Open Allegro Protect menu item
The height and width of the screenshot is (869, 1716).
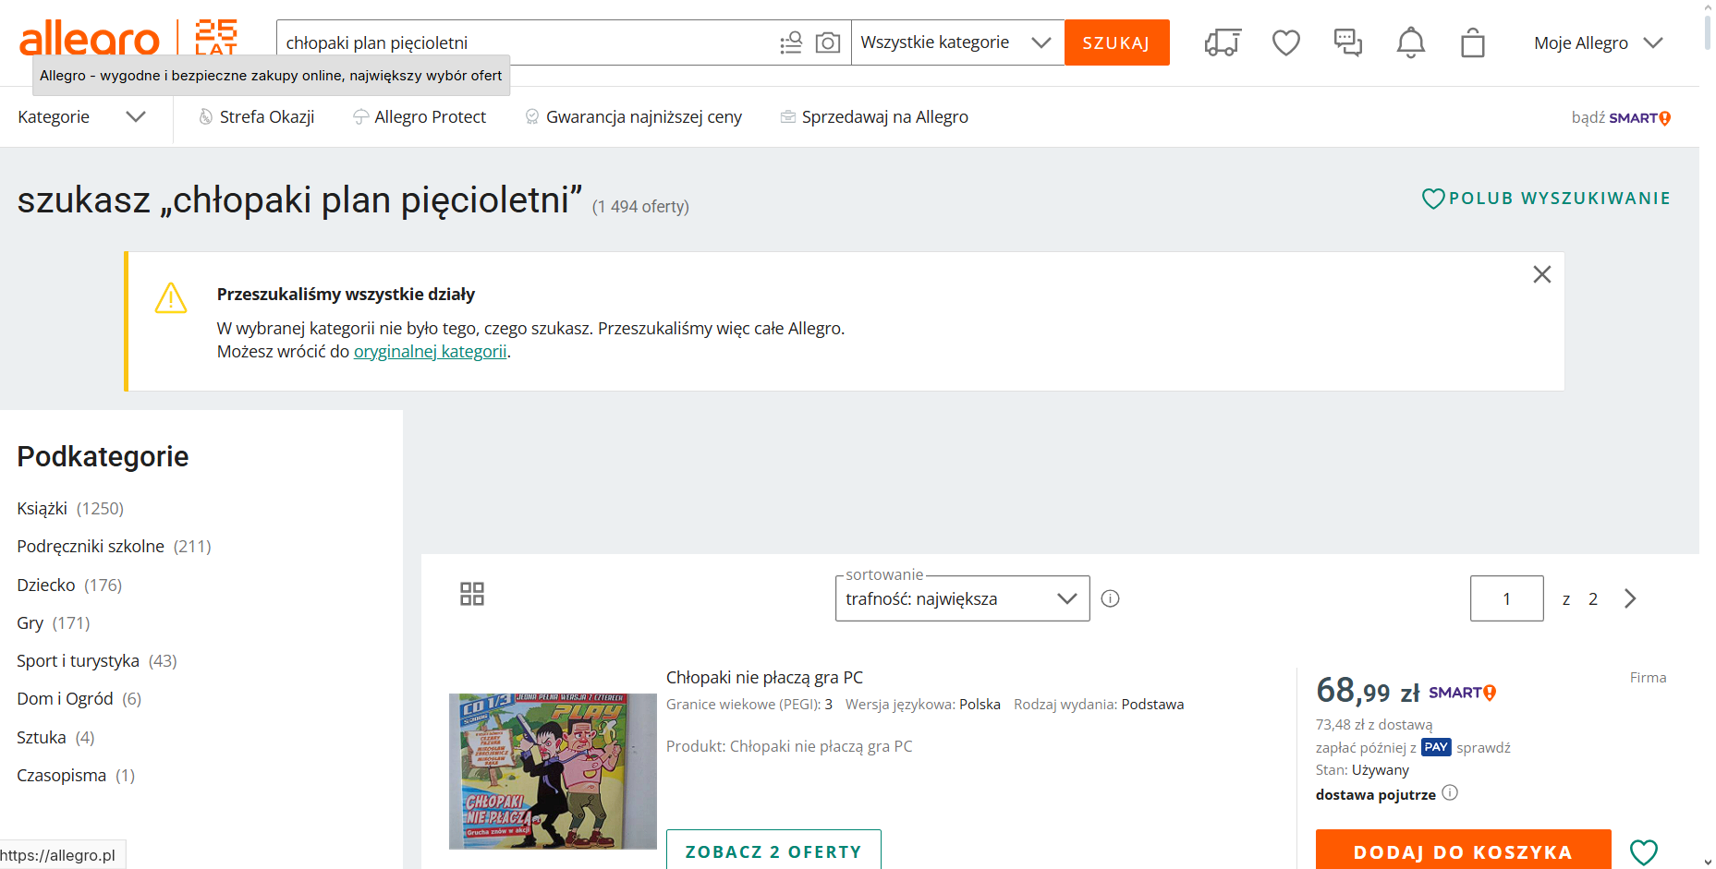click(x=430, y=117)
